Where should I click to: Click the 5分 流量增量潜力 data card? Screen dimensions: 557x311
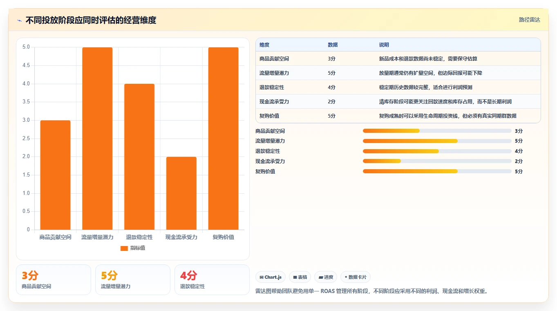point(133,280)
